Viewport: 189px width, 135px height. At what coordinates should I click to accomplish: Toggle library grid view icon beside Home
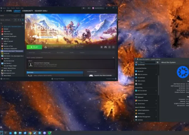tap(23, 16)
